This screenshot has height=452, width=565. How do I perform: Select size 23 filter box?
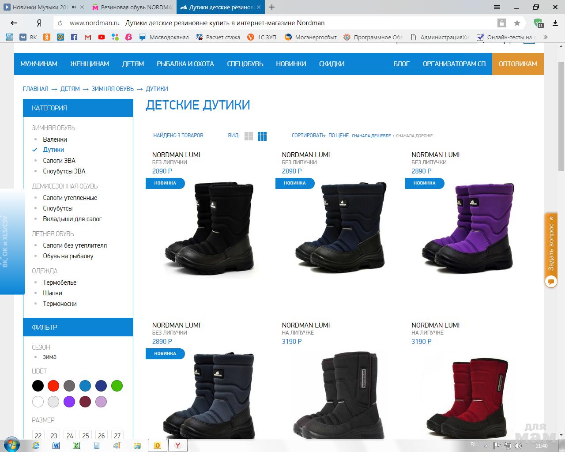(x=54, y=435)
